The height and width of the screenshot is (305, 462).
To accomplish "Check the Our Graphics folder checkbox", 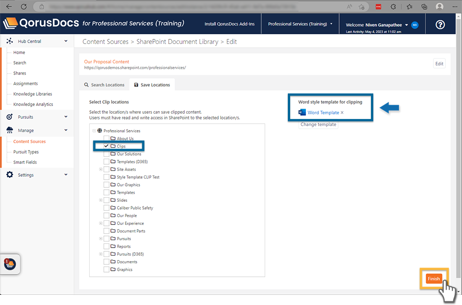I will click(x=106, y=185).
